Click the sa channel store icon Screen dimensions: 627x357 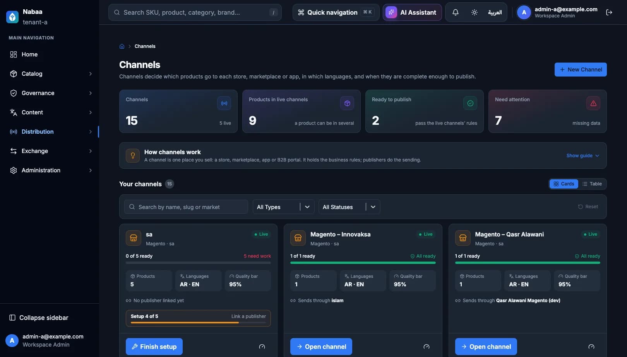134,238
